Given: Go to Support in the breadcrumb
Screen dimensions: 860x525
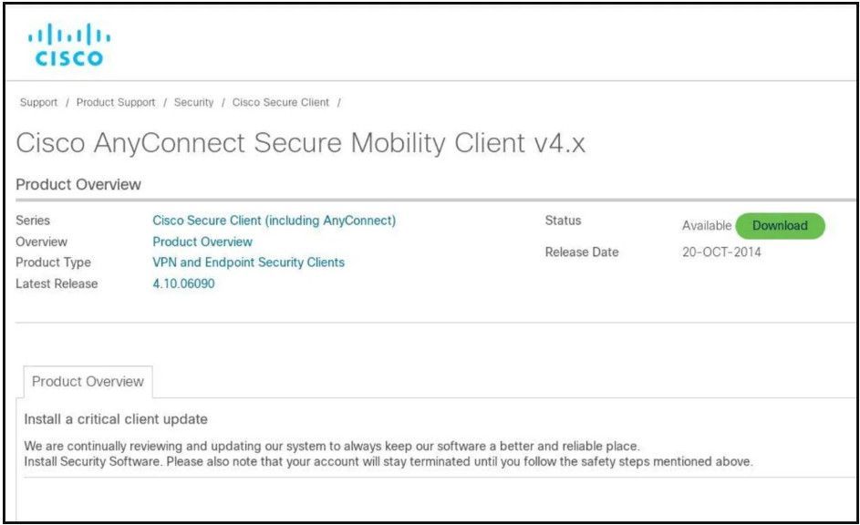Looking at the screenshot, I should point(38,102).
